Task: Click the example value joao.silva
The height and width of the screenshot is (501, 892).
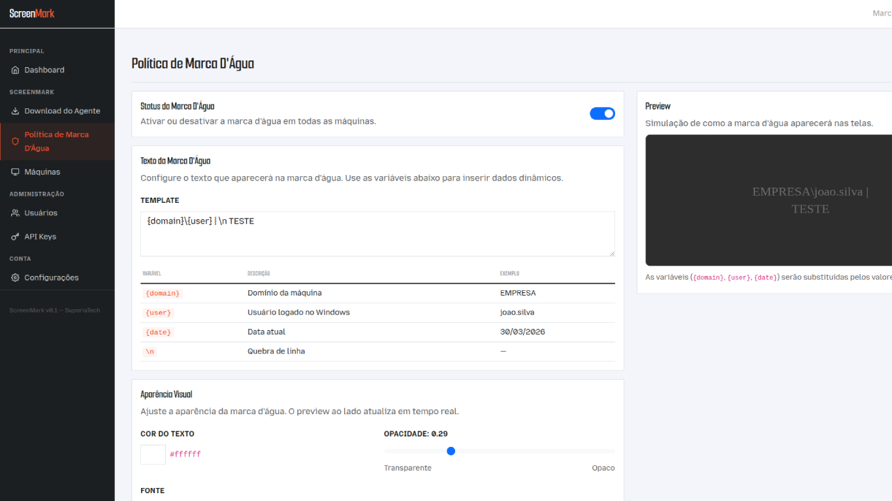Action: tap(517, 312)
